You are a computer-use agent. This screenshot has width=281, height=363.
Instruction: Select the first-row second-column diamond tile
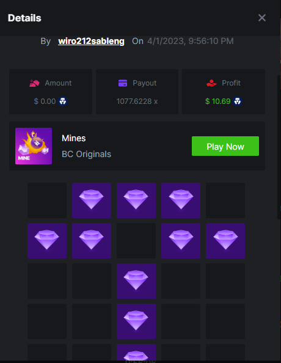92,200
